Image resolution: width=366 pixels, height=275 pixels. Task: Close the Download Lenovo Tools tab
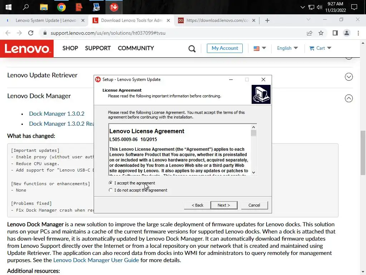click(x=168, y=20)
